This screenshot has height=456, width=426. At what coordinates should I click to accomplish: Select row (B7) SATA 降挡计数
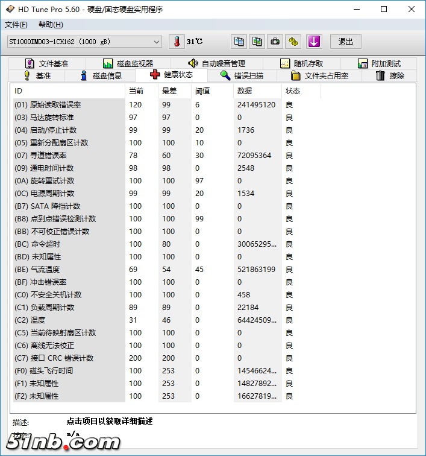(167, 206)
